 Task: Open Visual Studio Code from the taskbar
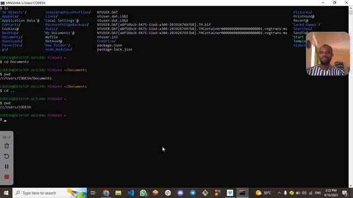(x=131, y=193)
